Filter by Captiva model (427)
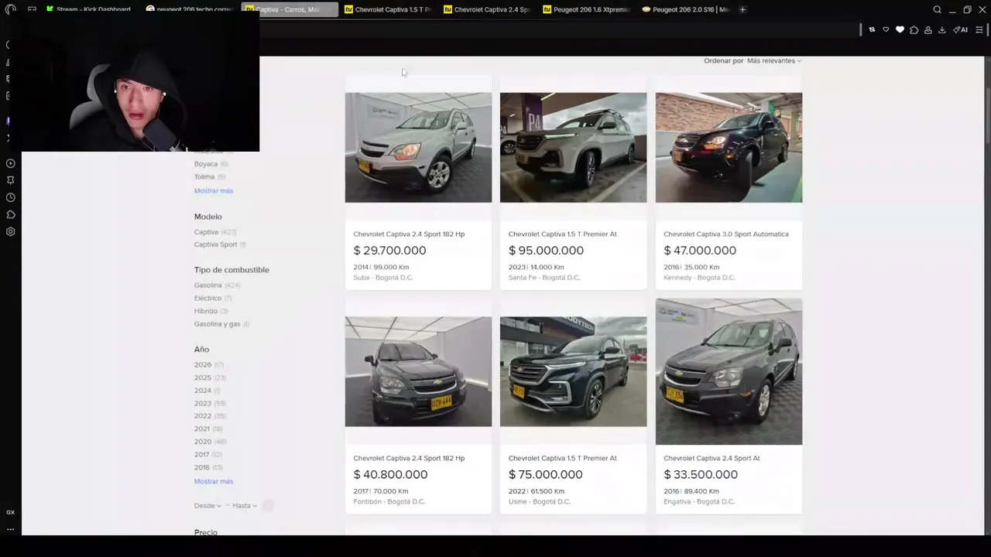 (x=215, y=232)
